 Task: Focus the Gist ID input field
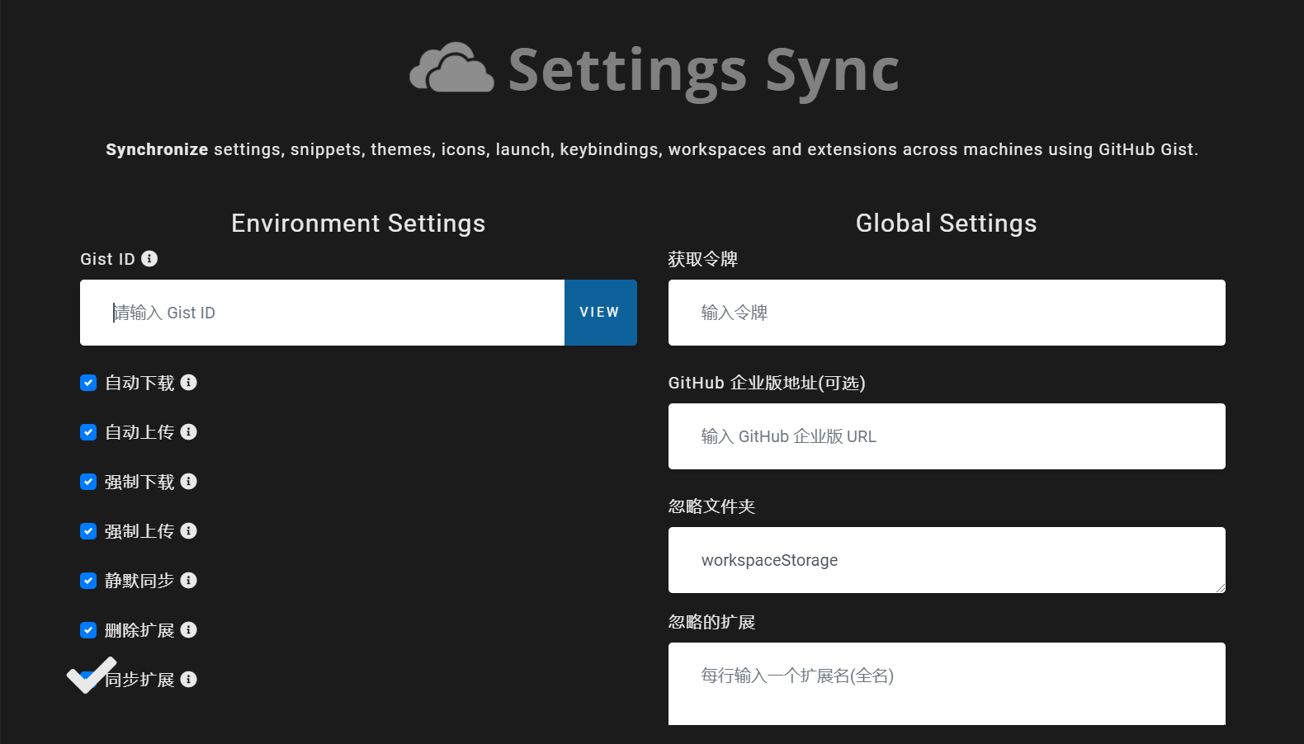[x=323, y=313]
